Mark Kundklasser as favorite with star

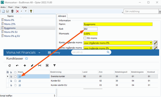27,58
